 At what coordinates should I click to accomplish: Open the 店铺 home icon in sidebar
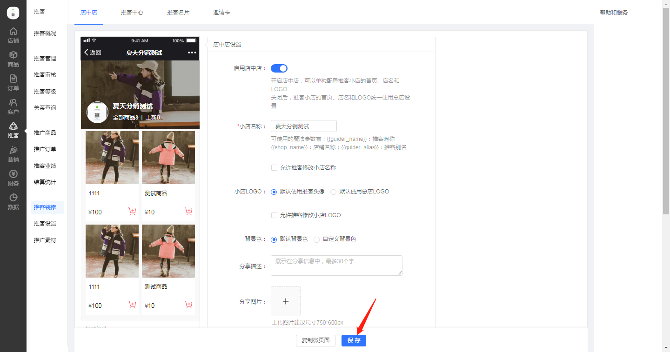click(x=13, y=32)
